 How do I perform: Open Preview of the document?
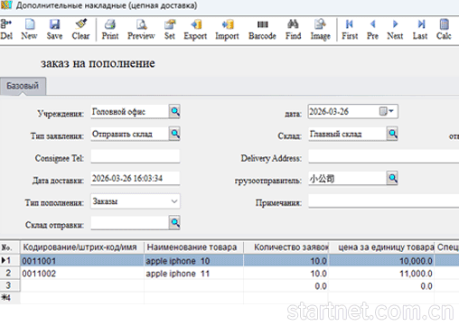point(141,30)
